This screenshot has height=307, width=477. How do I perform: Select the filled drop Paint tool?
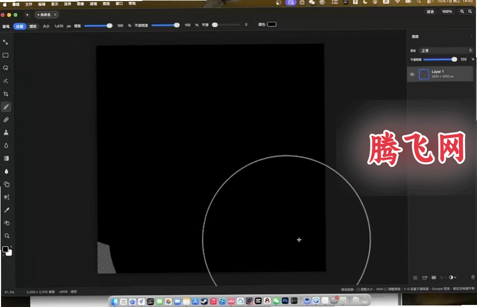6,171
